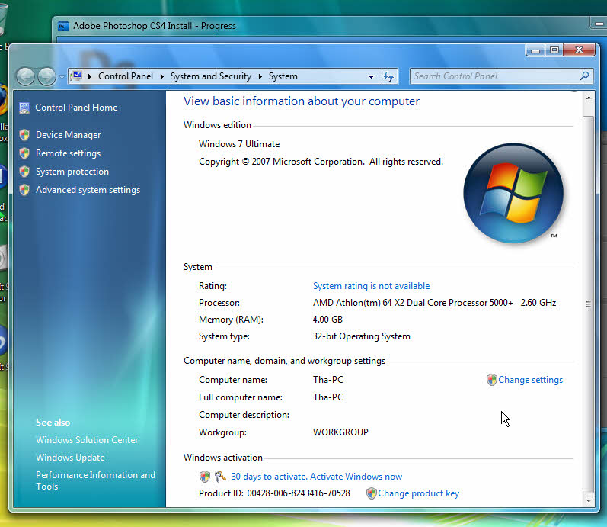
Task: Open Device Manager
Action: pyautogui.click(x=68, y=135)
